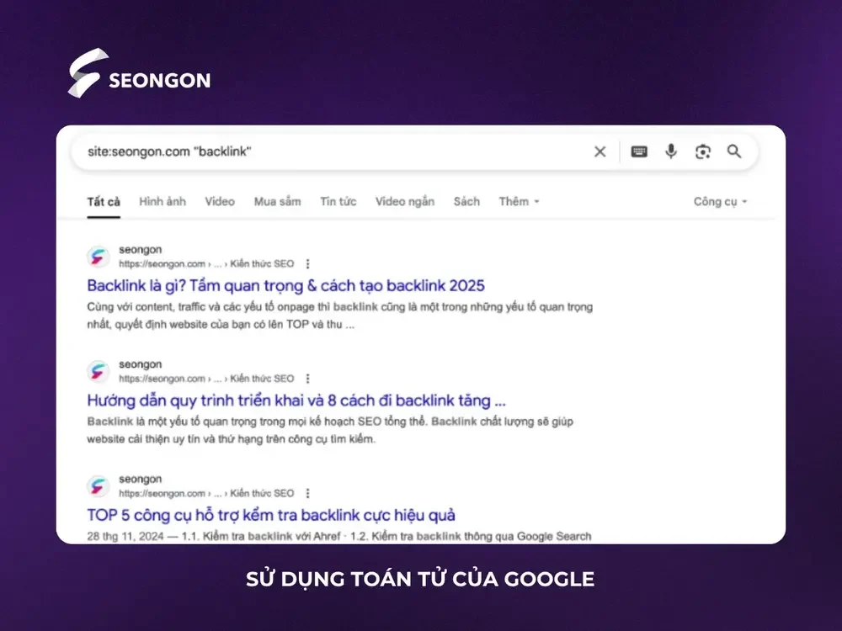842x631 pixels.
Task: Click the URL breadcrumb above Hướng dẫn quy trình result
Action: (207, 379)
